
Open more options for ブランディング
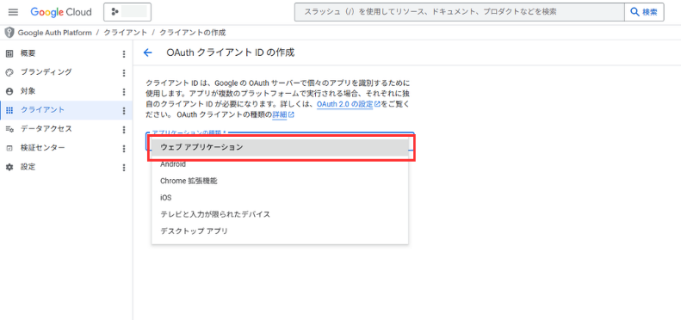click(124, 72)
